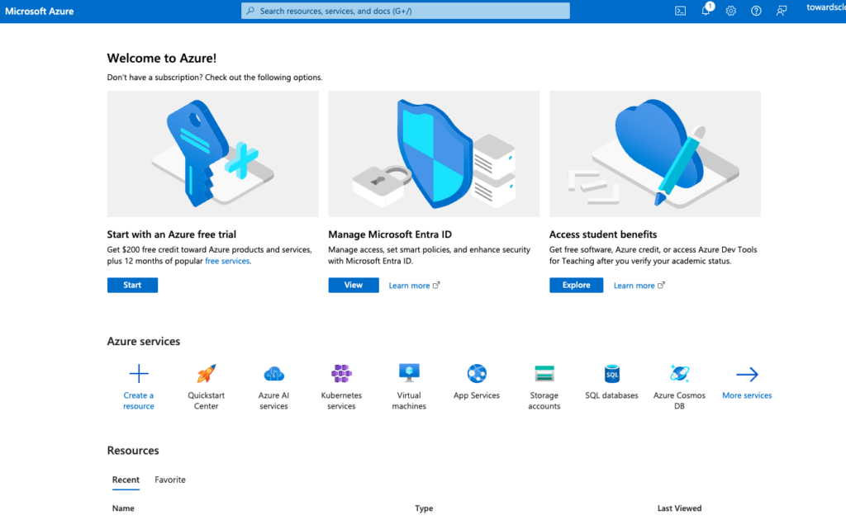
Task: Click external link icon beside student Learn more
Action: pos(661,285)
